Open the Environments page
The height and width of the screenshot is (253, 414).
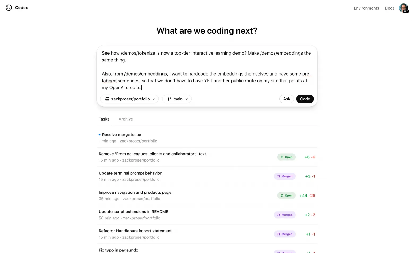tap(366, 8)
